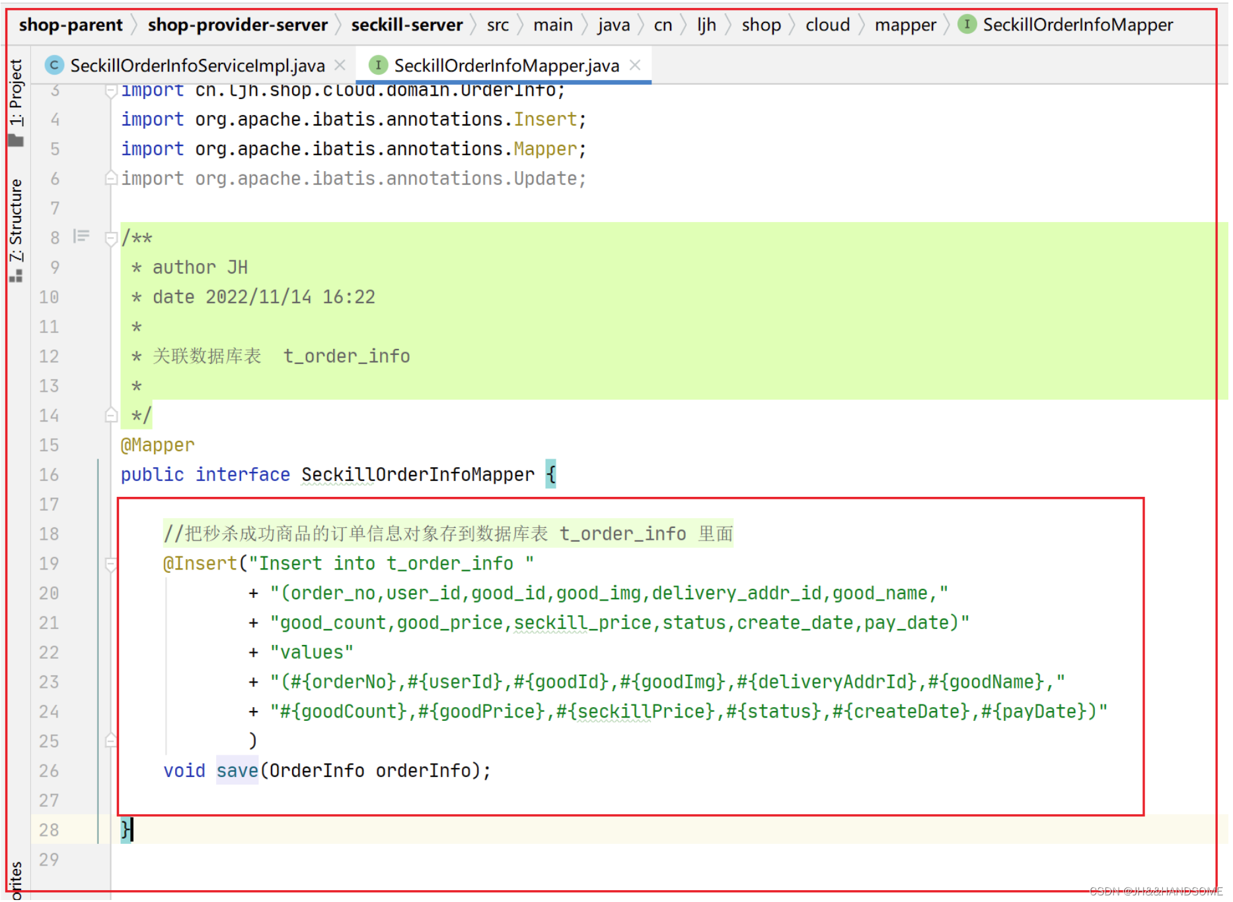Image resolution: width=1233 pixels, height=902 pixels.
Task: Click interface icon on SeckillOrderInfoMapper tab
Action: (378, 65)
